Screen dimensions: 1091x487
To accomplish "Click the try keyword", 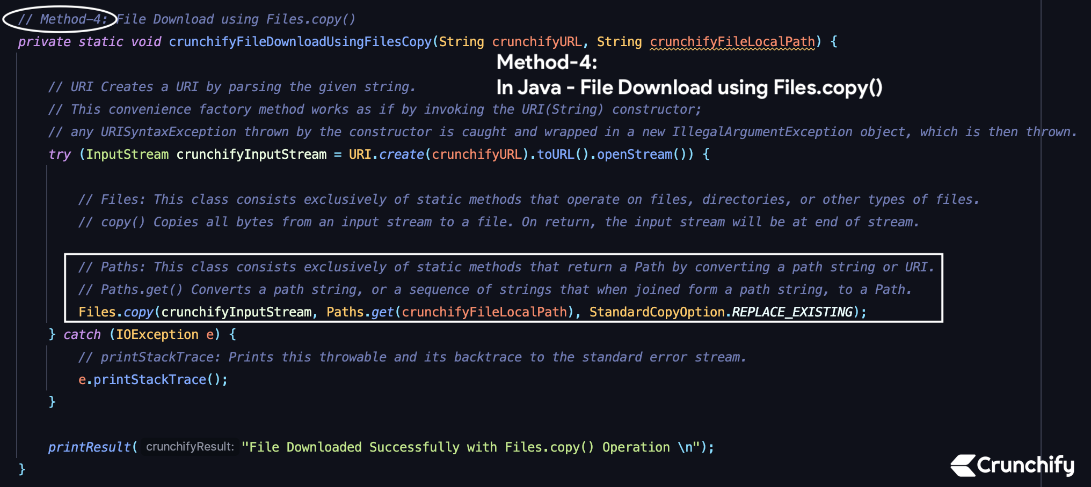I will 60,154.
